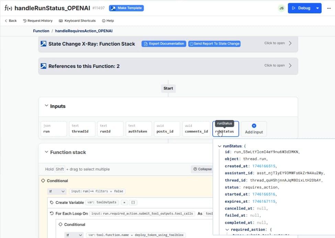Click Send Report To State Change
335x238 pixels.
click(x=214, y=44)
